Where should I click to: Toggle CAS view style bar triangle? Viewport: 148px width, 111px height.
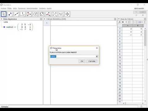point(45,19)
